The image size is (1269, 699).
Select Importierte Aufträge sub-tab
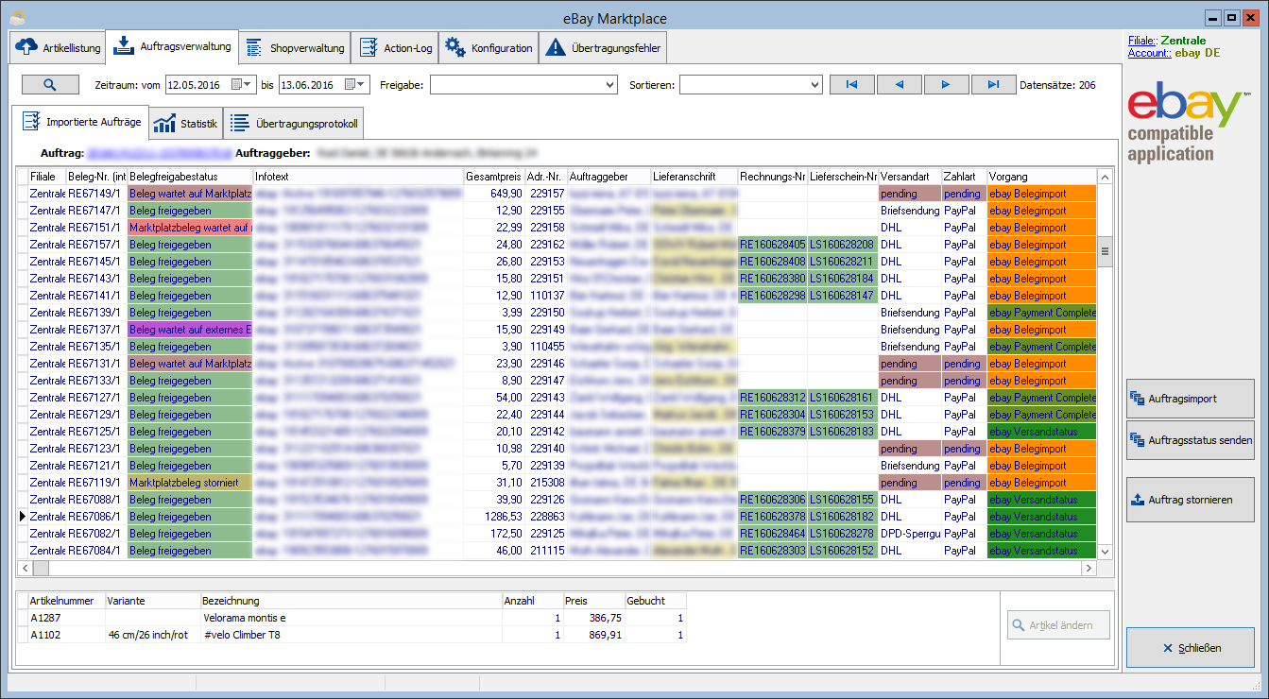(80, 122)
